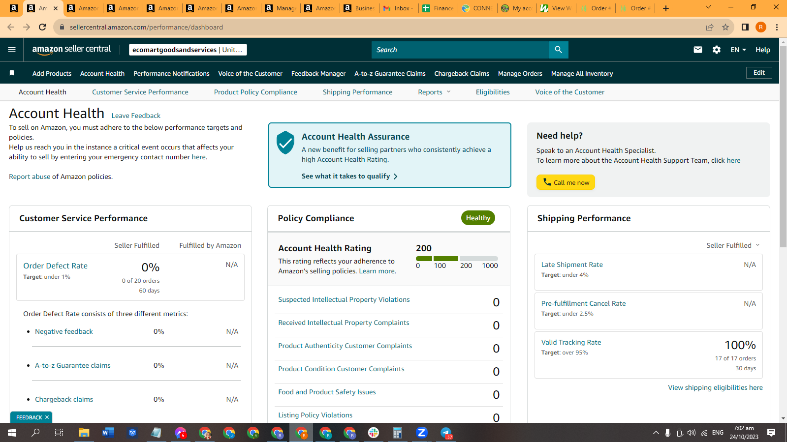Open the Chrome three-dot menu
The height and width of the screenshot is (442, 787).
tap(777, 27)
